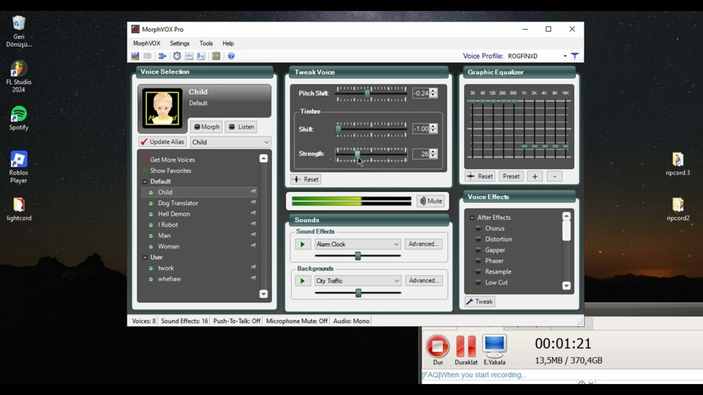Stop recording with the red Dur button

[x=438, y=350]
